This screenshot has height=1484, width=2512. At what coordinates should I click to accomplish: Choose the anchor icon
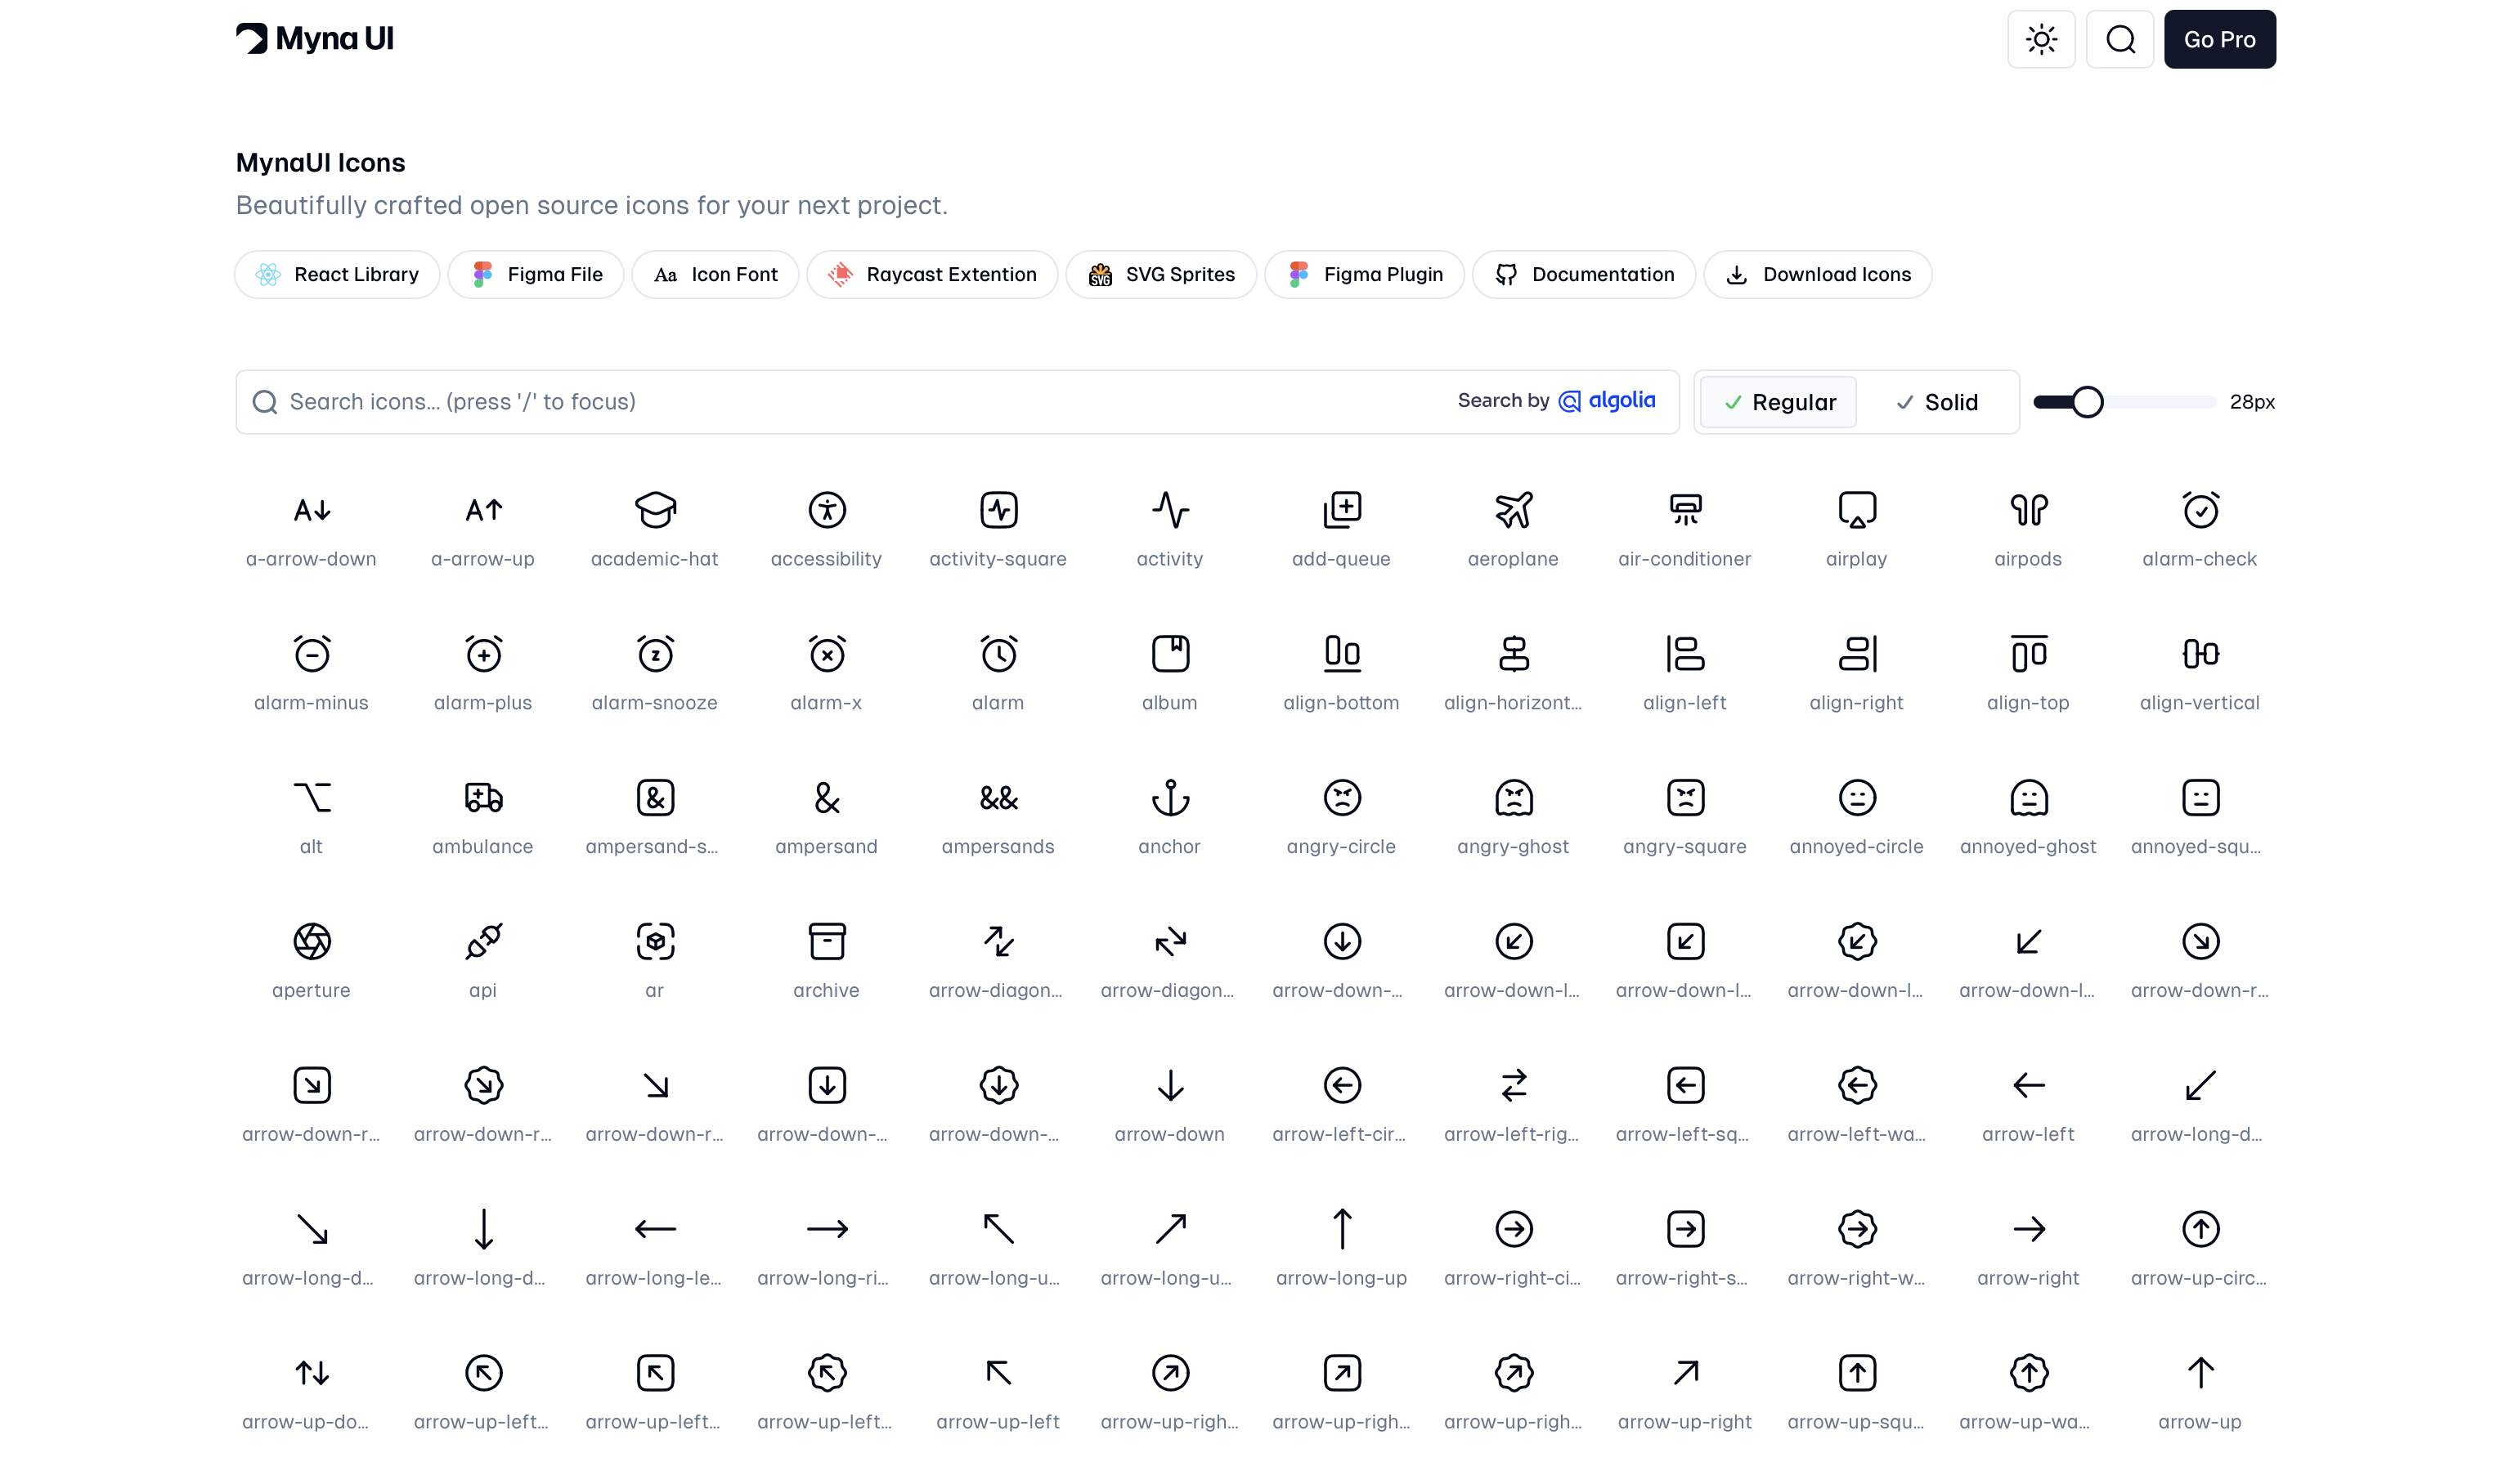(1169, 798)
